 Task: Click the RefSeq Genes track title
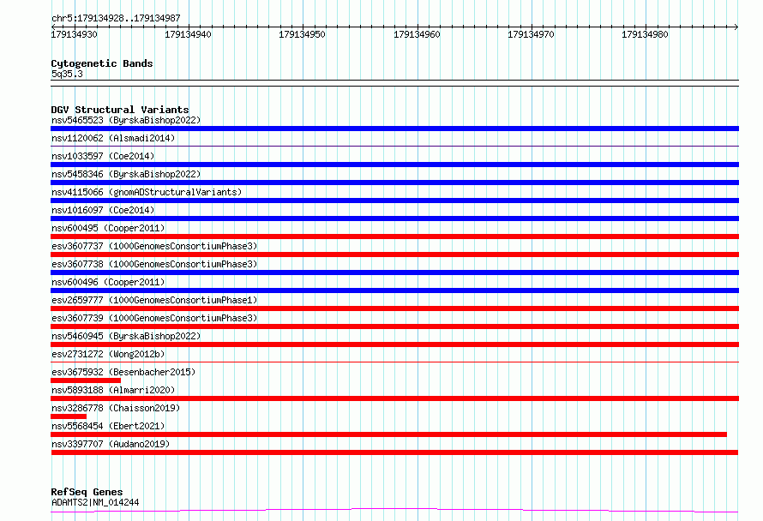click(x=87, y=492)
